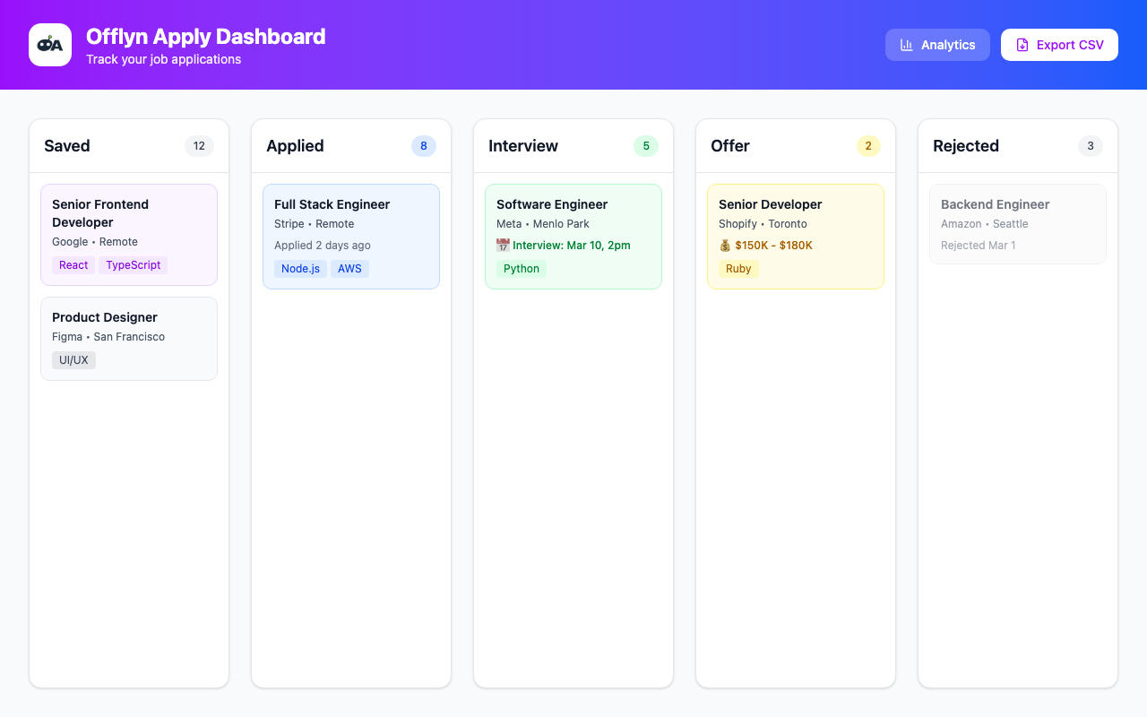Click the count badge showing 8 on Applied

point(423,145)
